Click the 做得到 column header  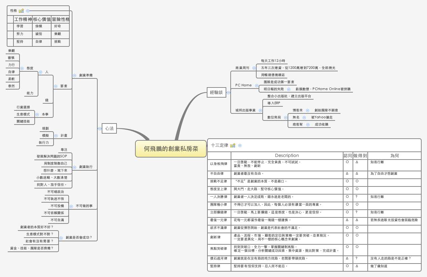pyautogui.click(x=360, y=155)
